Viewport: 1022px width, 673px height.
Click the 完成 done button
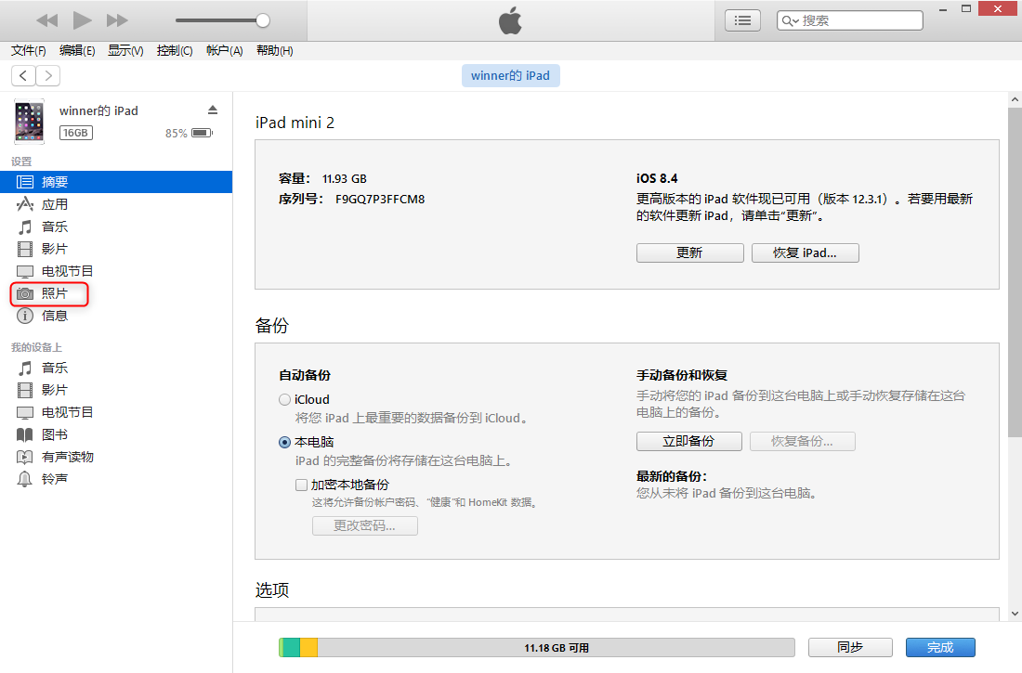940,647
